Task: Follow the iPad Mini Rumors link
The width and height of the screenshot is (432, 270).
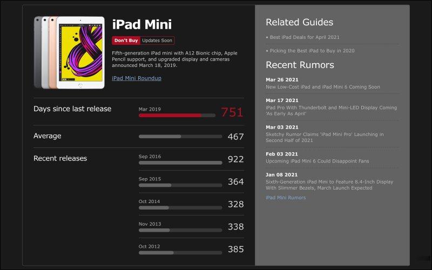Action: coord(286,198)
